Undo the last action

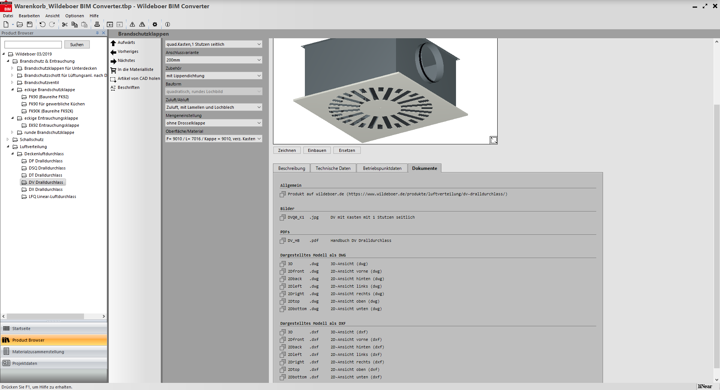coord(42,24)
